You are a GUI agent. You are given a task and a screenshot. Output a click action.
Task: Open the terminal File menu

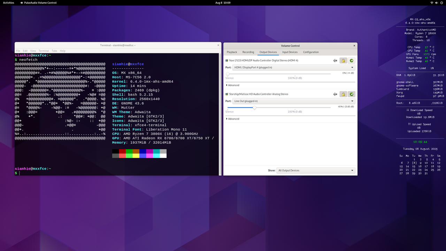tap(18, 51)
